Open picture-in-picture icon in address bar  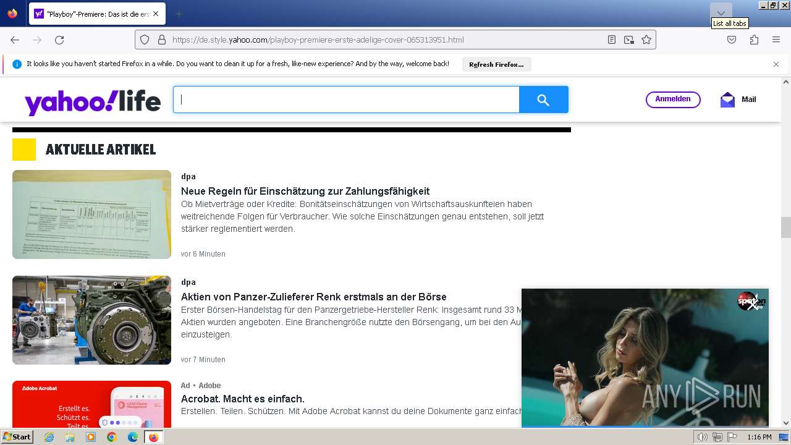click(x=629, y=40)
